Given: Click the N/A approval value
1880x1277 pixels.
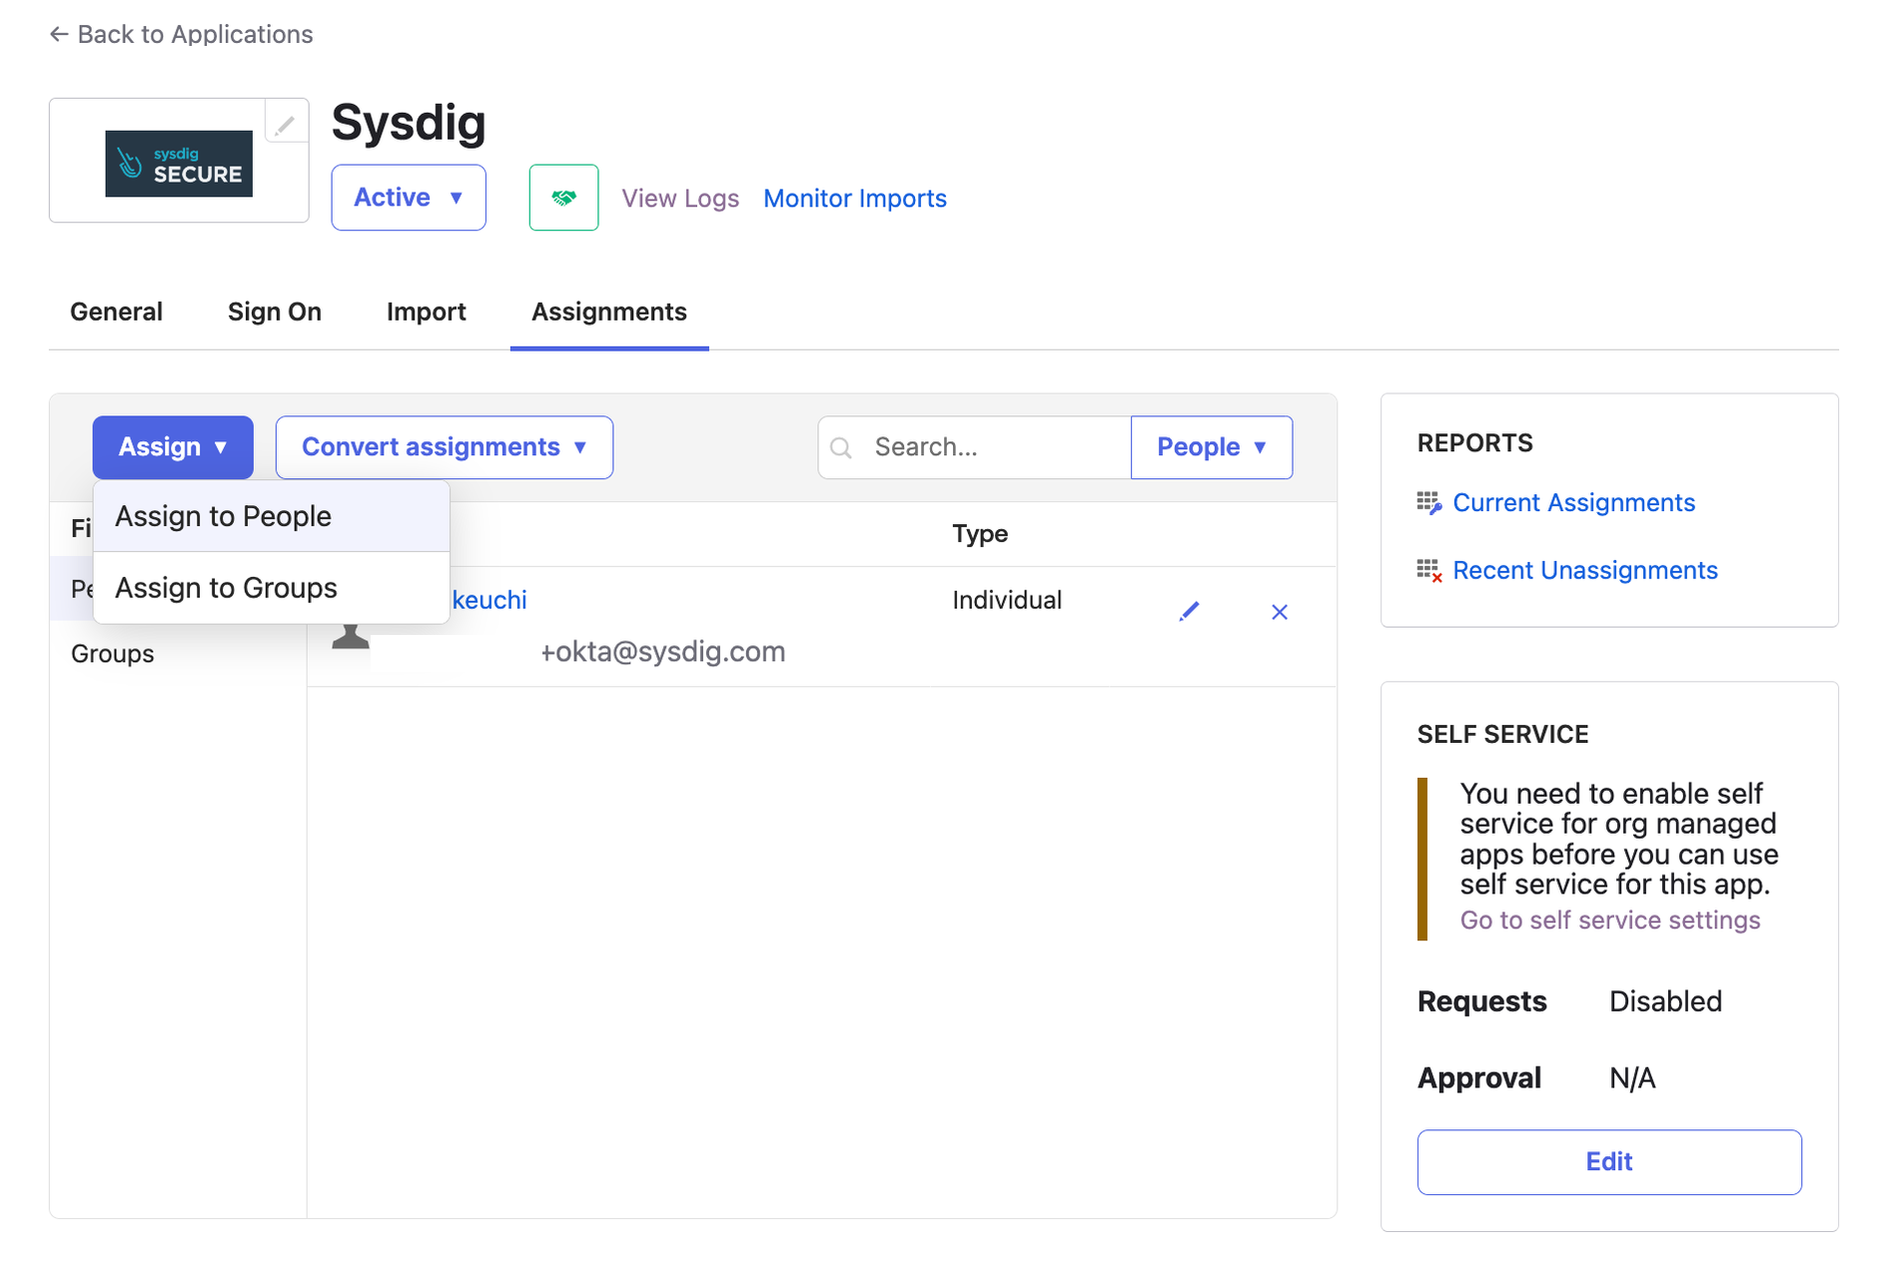Looking at the screenshot, I should (1632, 1078).
